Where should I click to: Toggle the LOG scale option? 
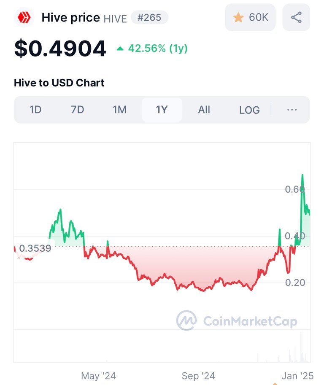pyautogui.click(x=249, y=110)
